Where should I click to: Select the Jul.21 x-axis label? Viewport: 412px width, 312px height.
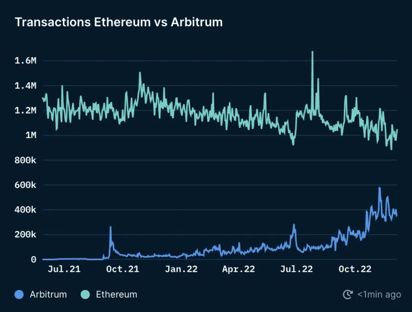pos(64,269)
